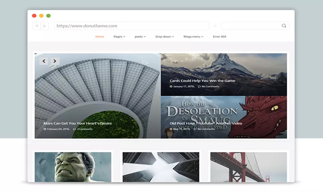
Task: Click the browser search field
Action: [x=255, y=26]
